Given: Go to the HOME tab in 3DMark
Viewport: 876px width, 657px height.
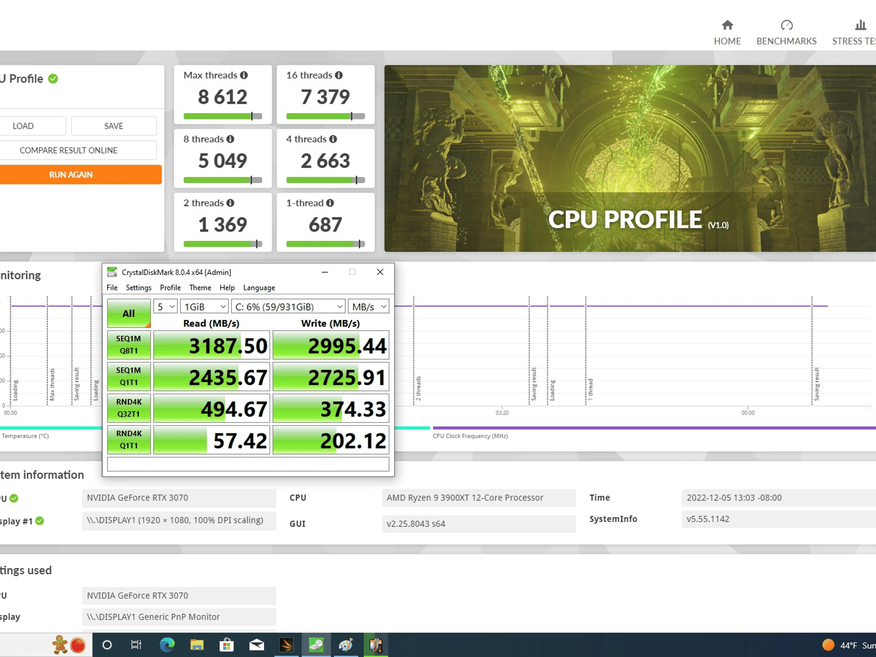Looking at the screenshot, I should pyautogui.click(x=727, y=33).
